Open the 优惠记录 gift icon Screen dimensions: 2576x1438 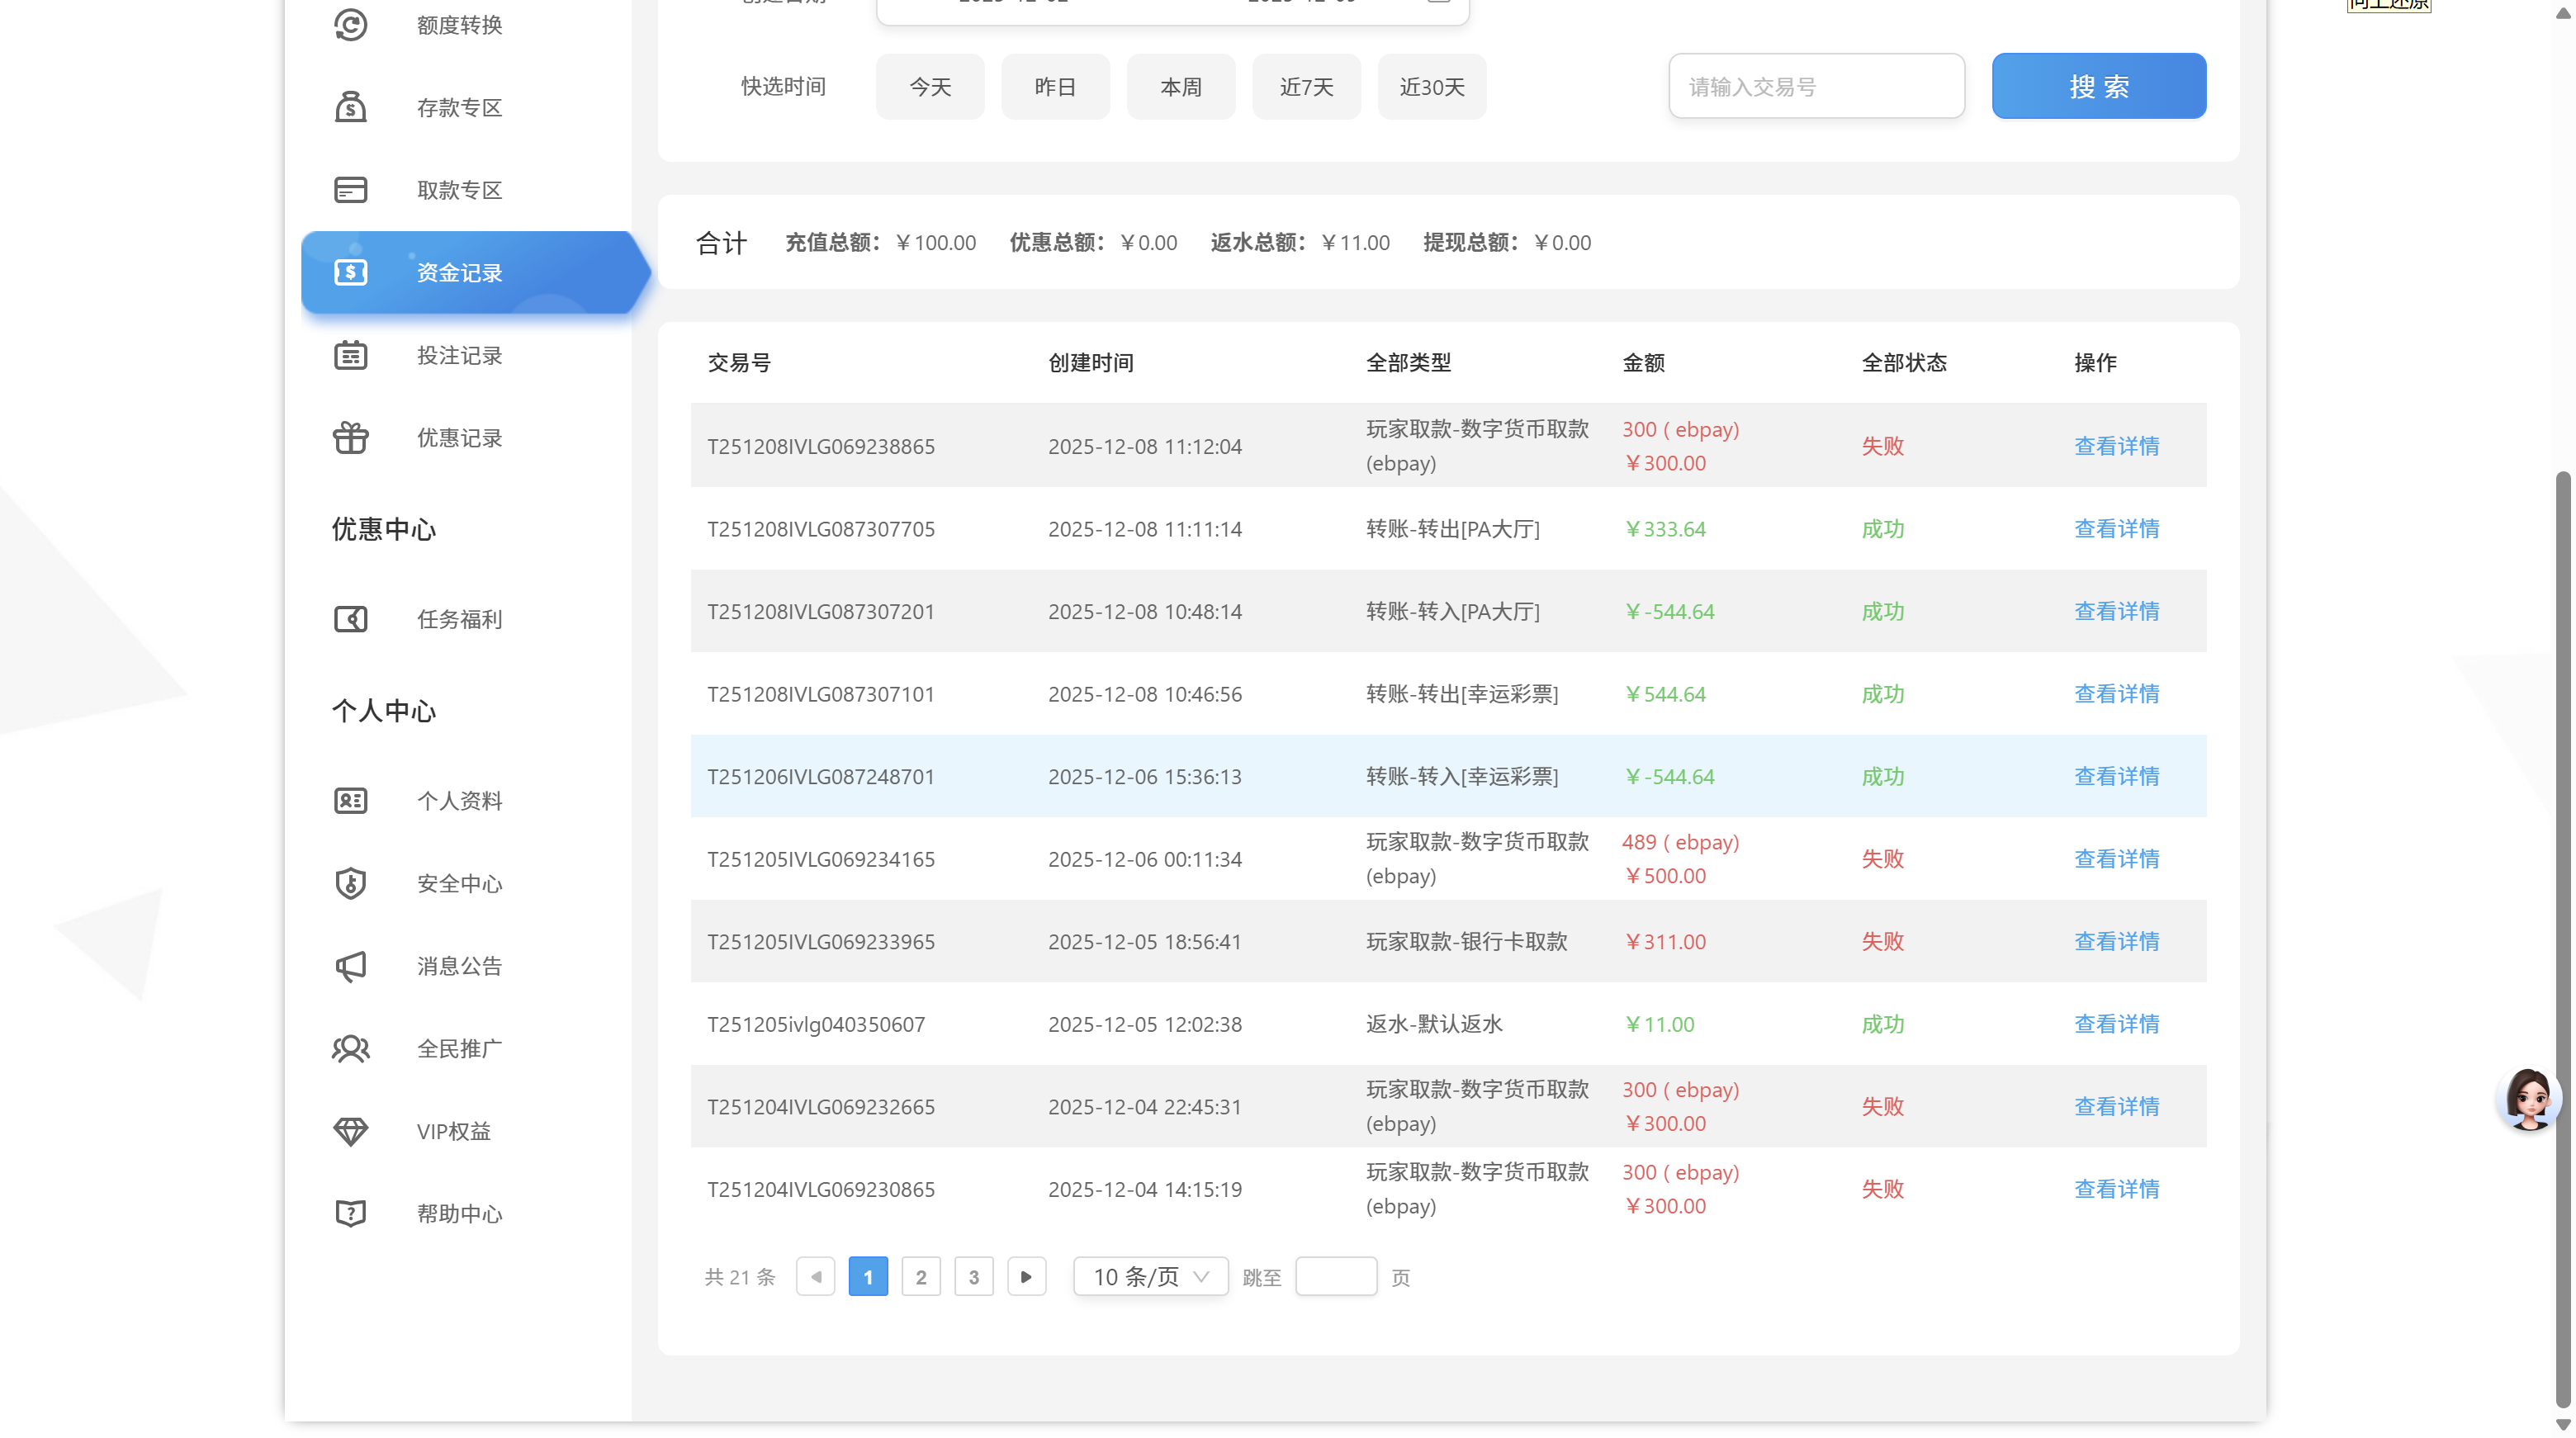tap(350, 437)
